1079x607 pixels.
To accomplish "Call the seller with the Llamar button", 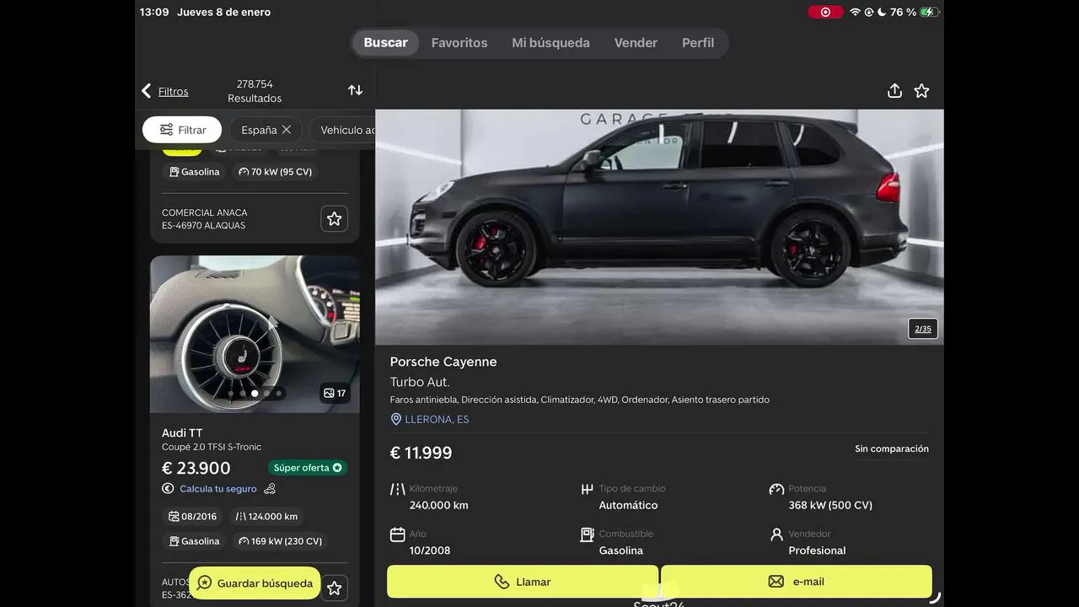I will pos(523,582).
